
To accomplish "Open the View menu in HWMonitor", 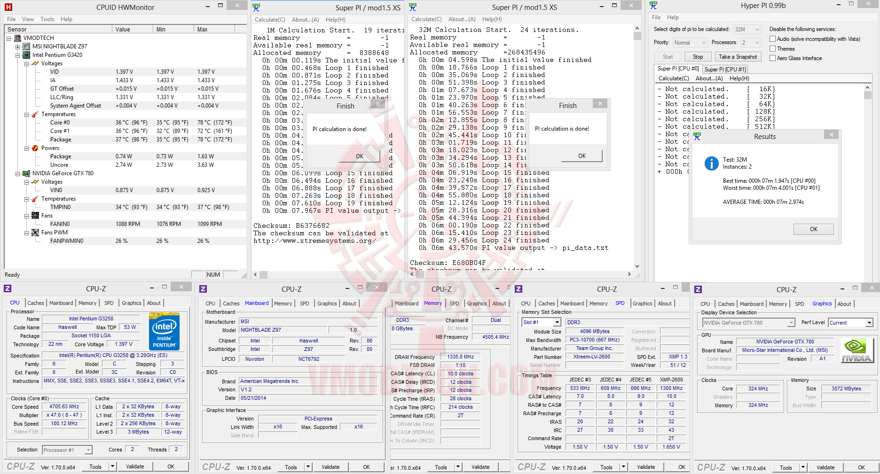I will [28, 19].
